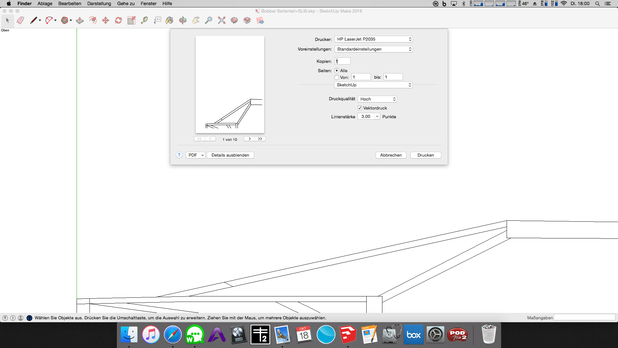Activate the Rotate tool

[118, 20]
